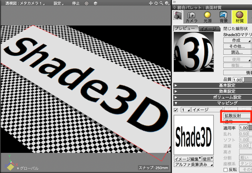The width and height of the screenshot is (252, 173).
Task: Open the イメージ編集 menu
Action: coord(188,159)
